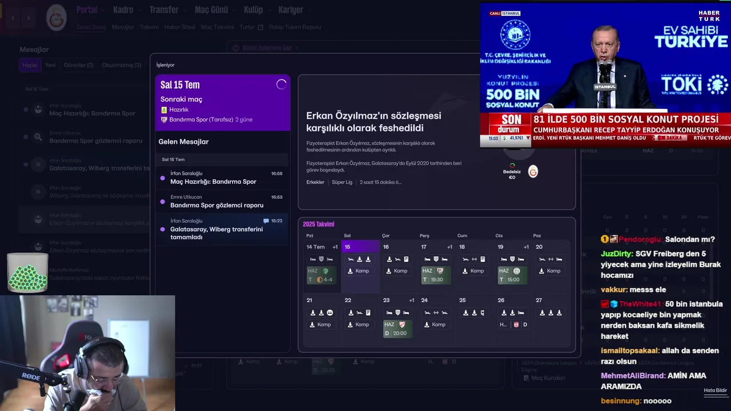Select the Okunmamış (3) messages filter
Screen dimensions: 731x411
coord(121,65)
